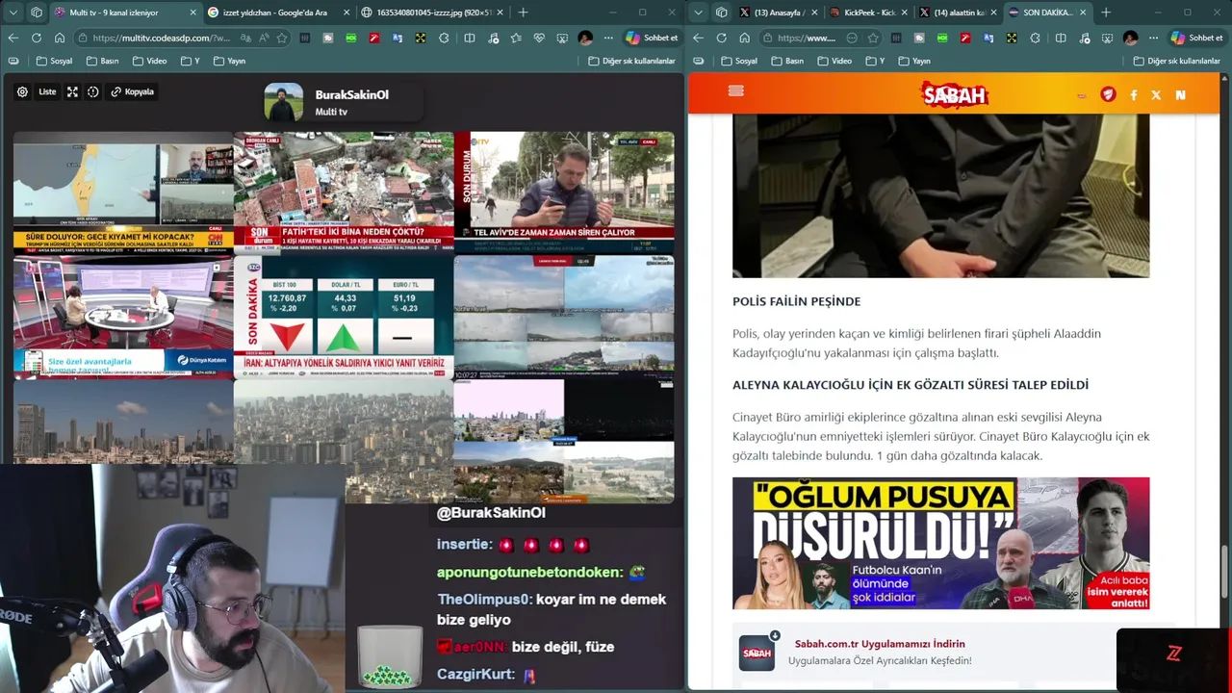Click the SABAH logo

(x=955, y=94)
